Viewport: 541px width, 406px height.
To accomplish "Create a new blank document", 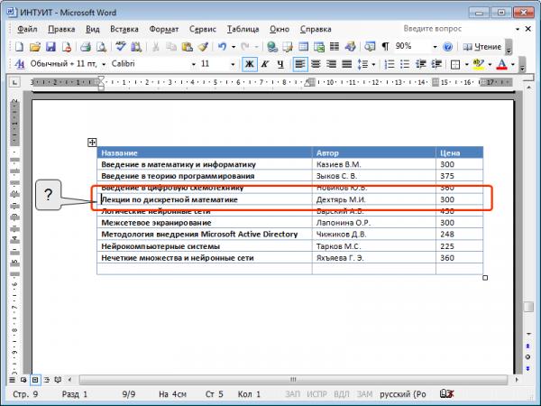I will pos(19,47).
